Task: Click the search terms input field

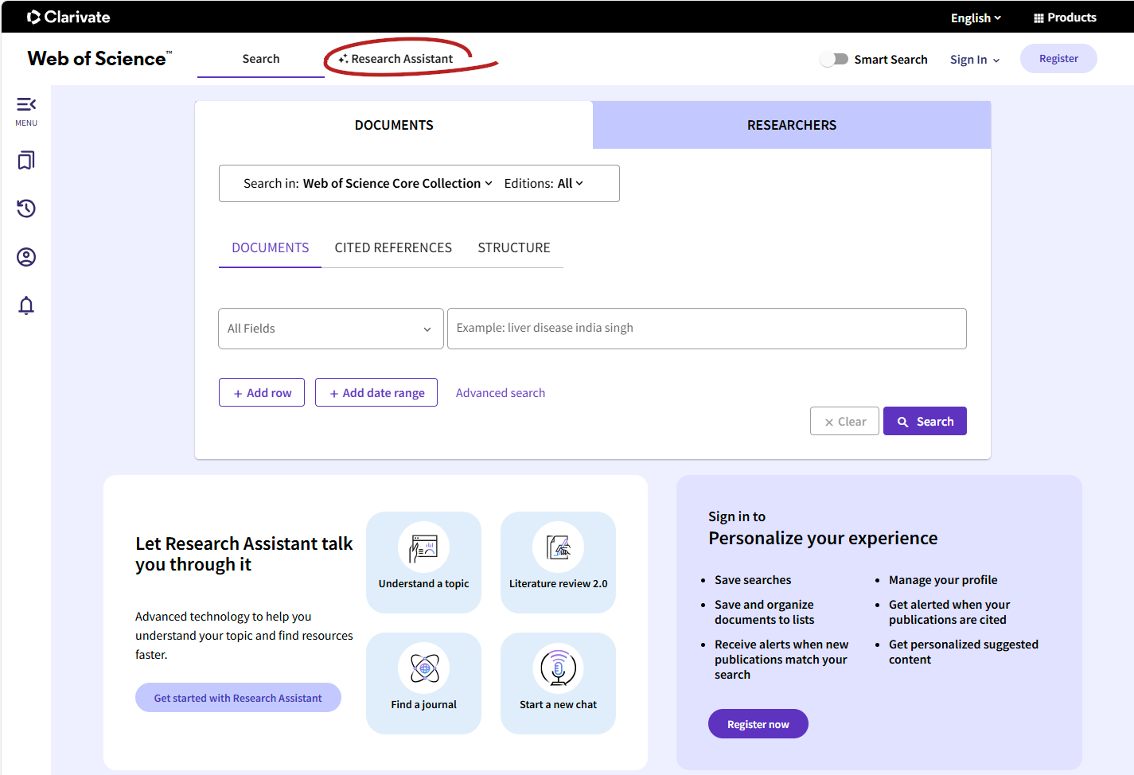Action: (x=707, y=329)
